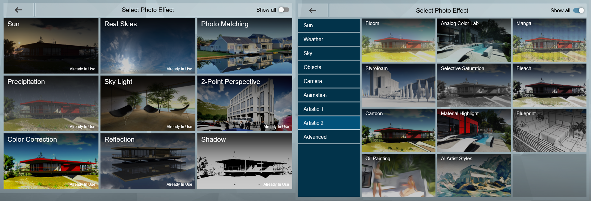Select the Blueprint effect thumbnail
The height and width of the screenshot is (201, 591).
click(549, 130)
